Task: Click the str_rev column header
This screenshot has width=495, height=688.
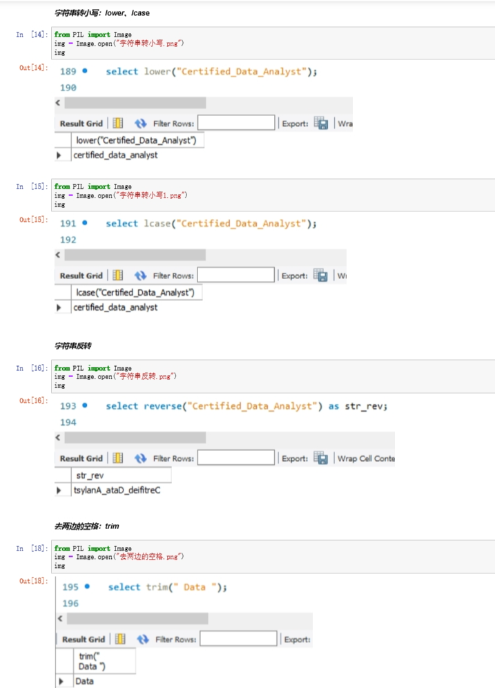Action: [x=122, y=475]
